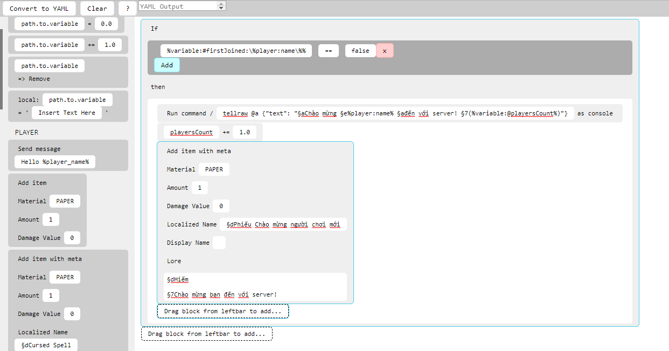The image size is (669, 351).
Task: Edit the Hello %player_name% message field
Action: tap(54, 161)
